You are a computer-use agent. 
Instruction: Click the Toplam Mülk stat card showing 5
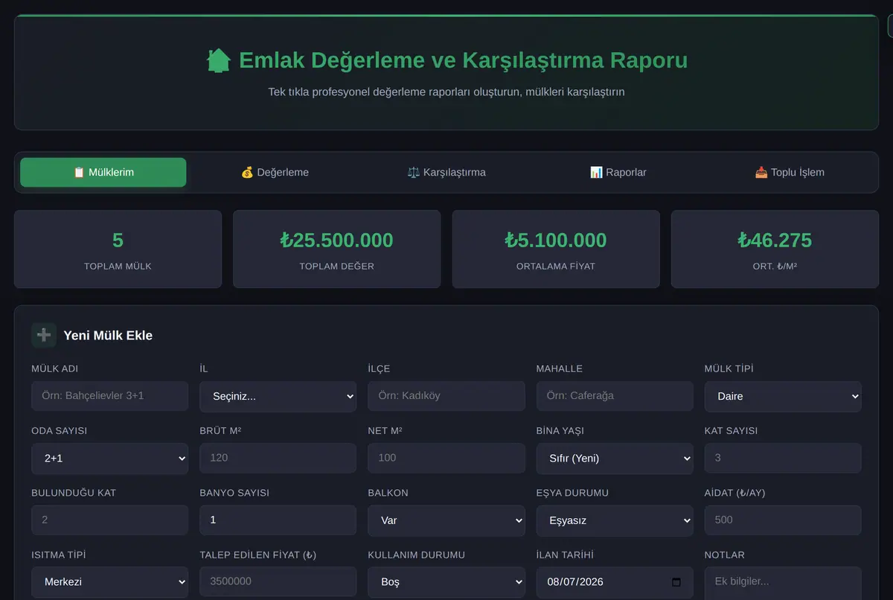[x=118, y=249]
